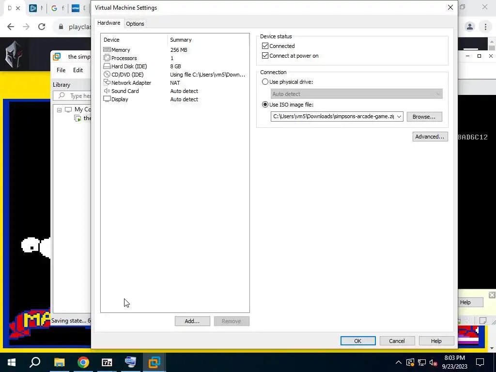Select the Processors device icon
This screenshot has height=372, width=496.
click(x=107, y=58)
